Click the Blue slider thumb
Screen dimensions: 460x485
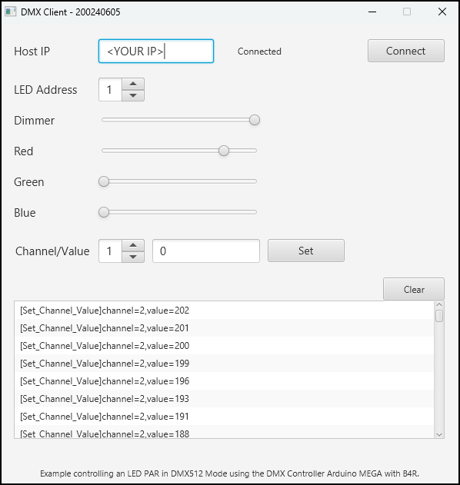click(x=104, y=212)
